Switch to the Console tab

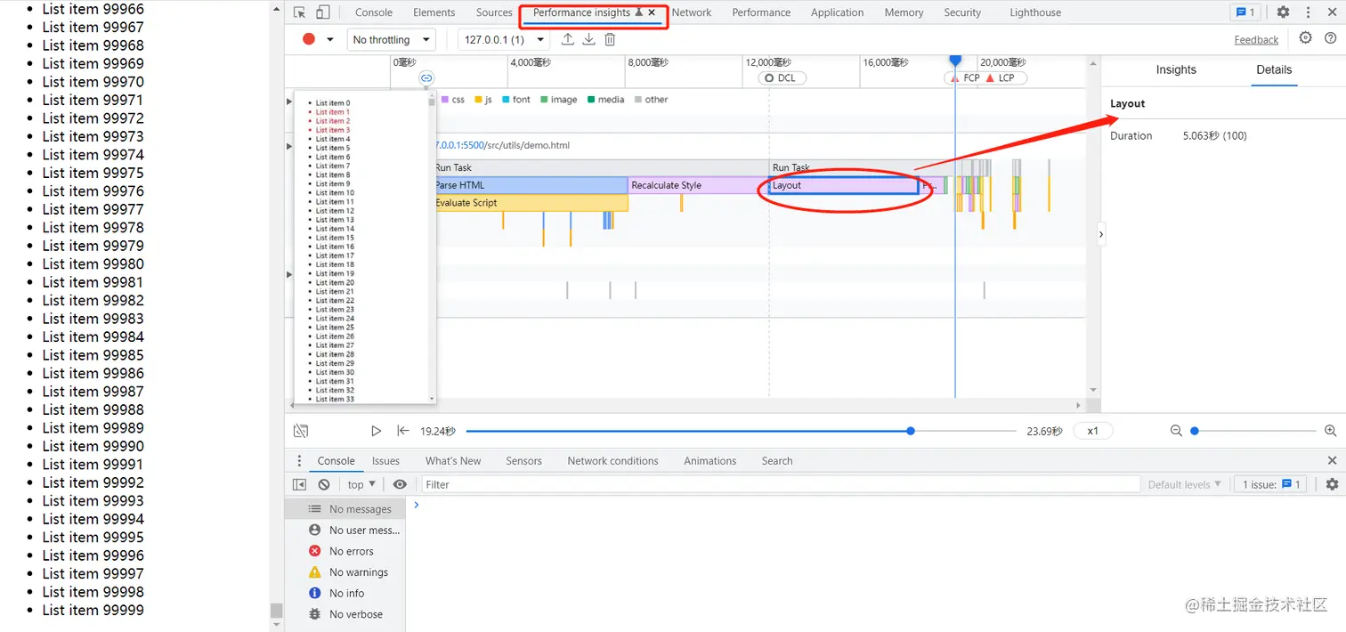pos(374,12)
